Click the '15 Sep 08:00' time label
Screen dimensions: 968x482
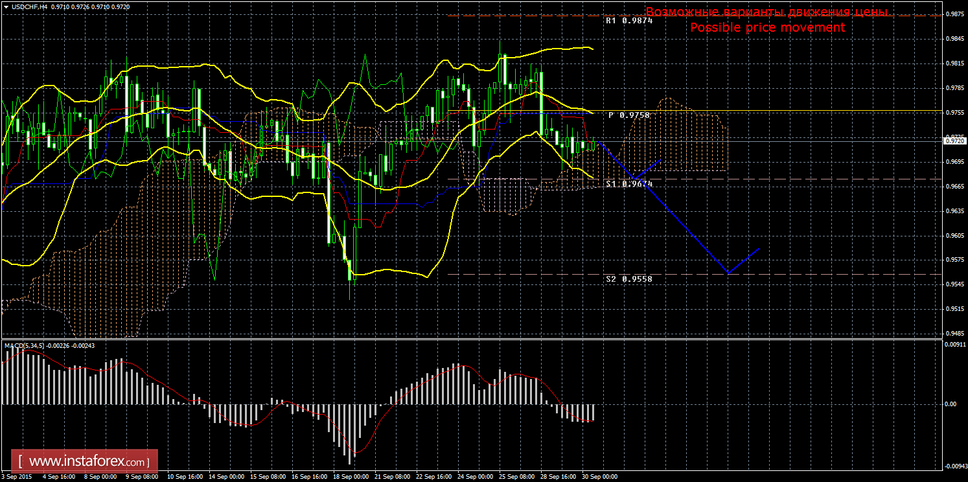[267, 476]
